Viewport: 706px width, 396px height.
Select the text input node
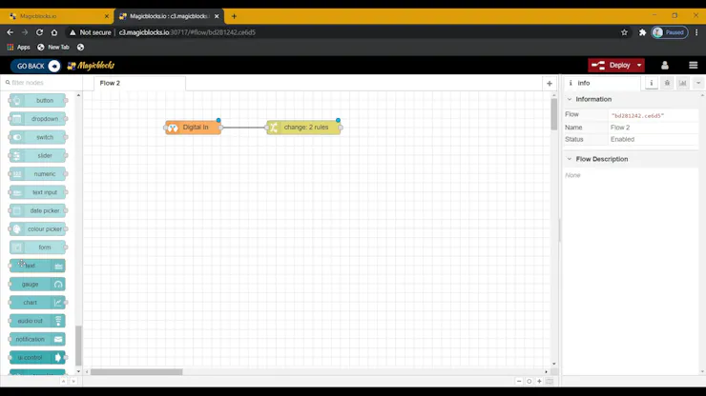click(37, 192)
